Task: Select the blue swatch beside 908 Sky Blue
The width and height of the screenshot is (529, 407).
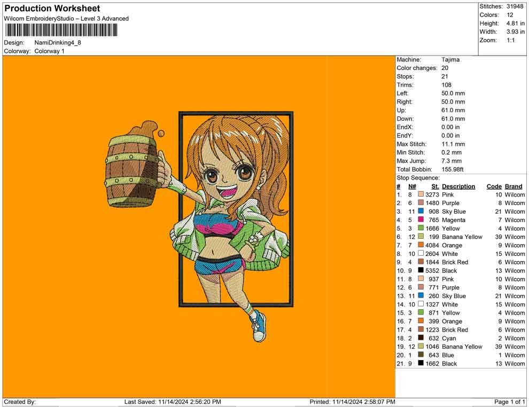Action: click(421, 211)
